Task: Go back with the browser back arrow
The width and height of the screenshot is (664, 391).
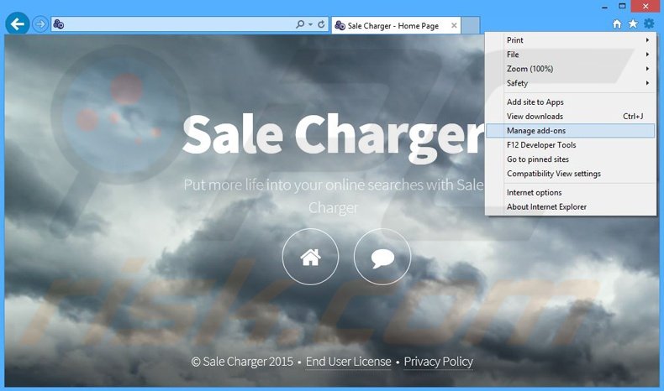Action: (x=18, y=24)
